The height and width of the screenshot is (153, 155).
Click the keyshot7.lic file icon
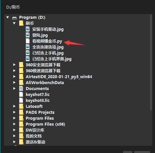tap(21, 94)
